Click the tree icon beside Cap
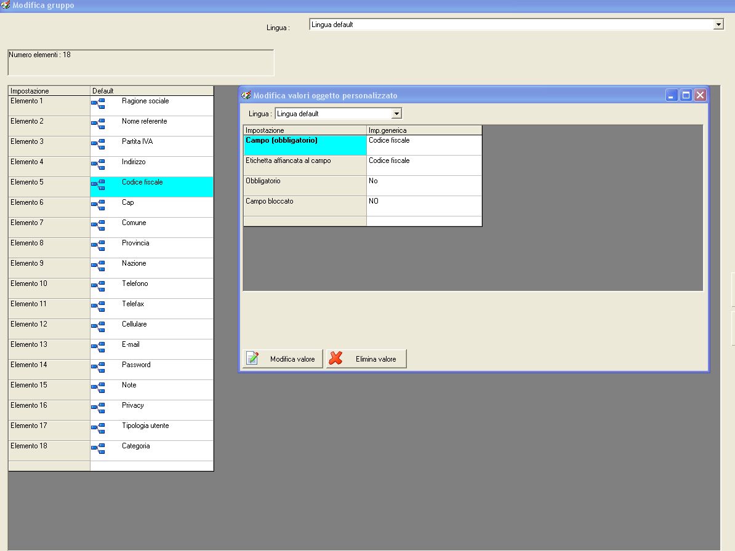Screen dimensions: 735x551 pyautogui.click(x=98, y=205)
